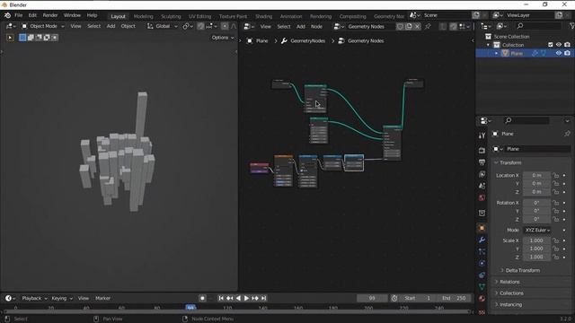Toggle lock on Rotation X
Screen dimensions: 575x323
click(556, 203)
